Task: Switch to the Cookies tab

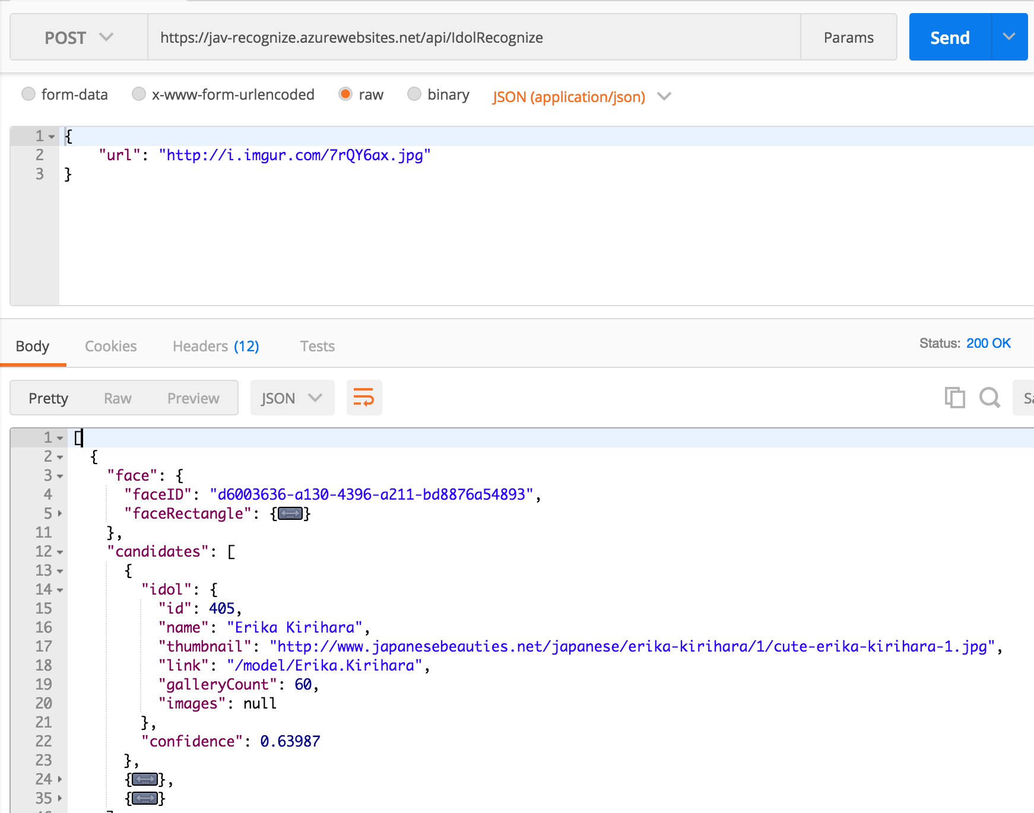Action: click(x=110, y=346)
